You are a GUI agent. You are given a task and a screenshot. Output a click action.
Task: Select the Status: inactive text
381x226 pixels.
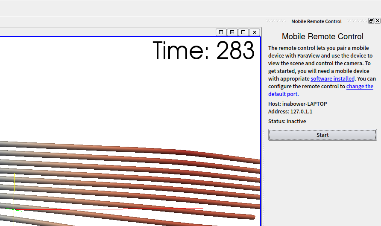(x=287, y=121)
